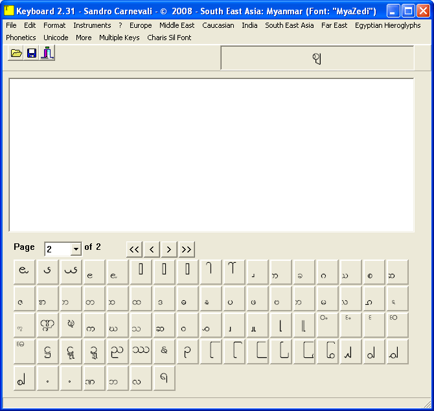Viewport: 434px width, 411px height.
Task: Open the Caucasian menu
Action: [218, 25]
